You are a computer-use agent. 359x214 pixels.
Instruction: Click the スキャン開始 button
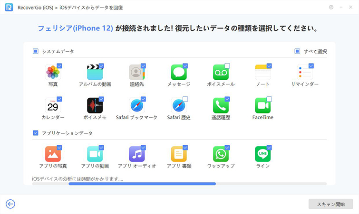click(x=331, y=204)
